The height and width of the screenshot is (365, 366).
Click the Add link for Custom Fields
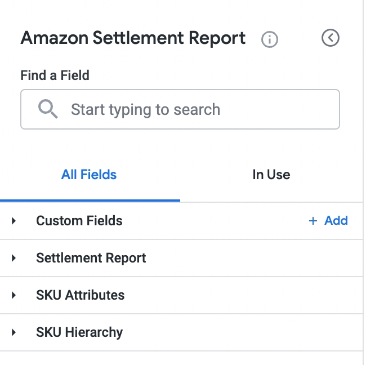(336, 221)
